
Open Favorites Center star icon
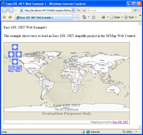tap(4, 17)
